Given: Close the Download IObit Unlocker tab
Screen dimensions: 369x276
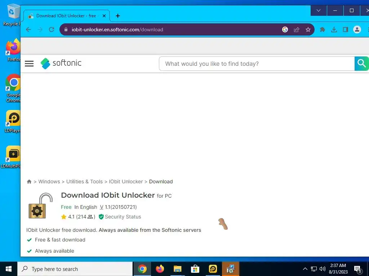Looking at the screenshot, I should [104, 16].
